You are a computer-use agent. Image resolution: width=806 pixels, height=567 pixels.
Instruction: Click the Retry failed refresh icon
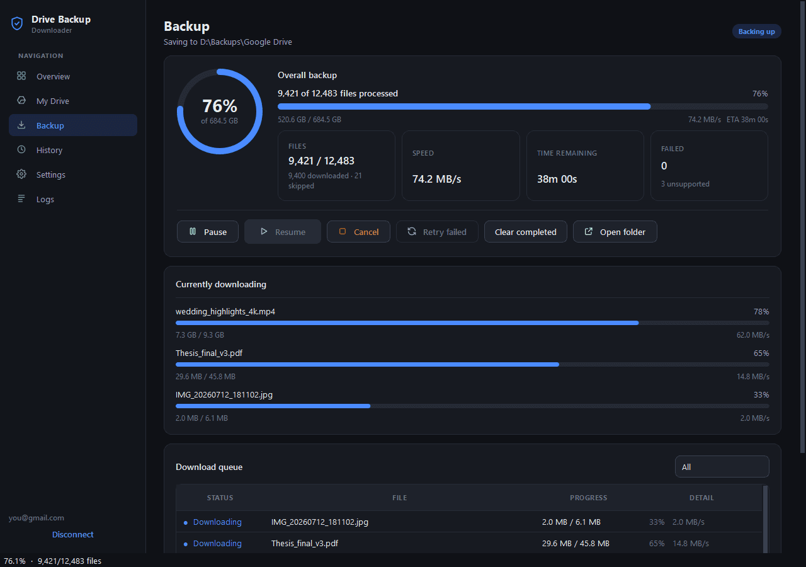412,232
